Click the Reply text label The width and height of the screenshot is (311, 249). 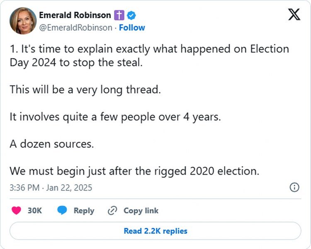pos(84,210)
